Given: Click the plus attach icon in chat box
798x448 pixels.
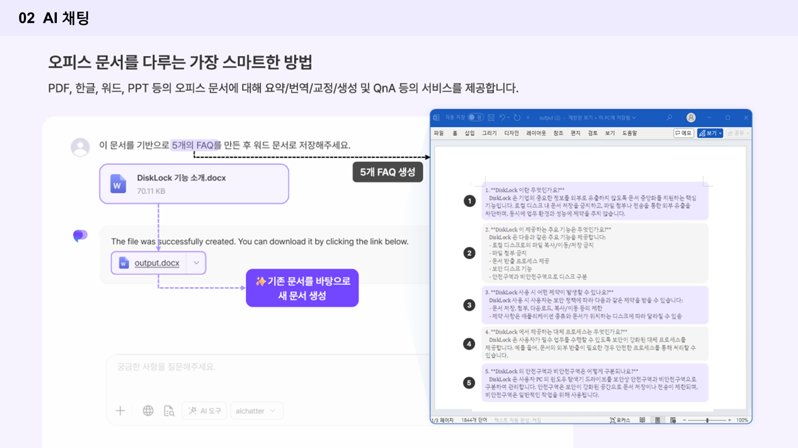Looking at the screenshot, I should [x=120, y=411].
